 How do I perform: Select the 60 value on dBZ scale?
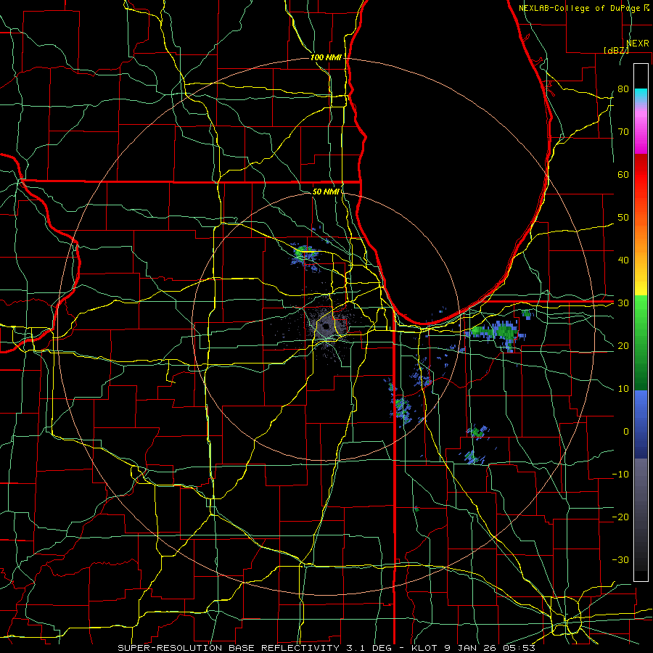[623, 174]
